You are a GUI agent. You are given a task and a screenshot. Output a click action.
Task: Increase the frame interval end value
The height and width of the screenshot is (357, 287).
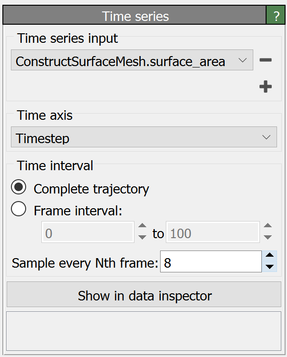click(x=268, y=228)
